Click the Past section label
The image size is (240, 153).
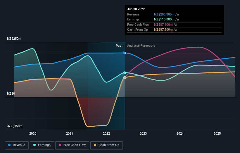119,46
